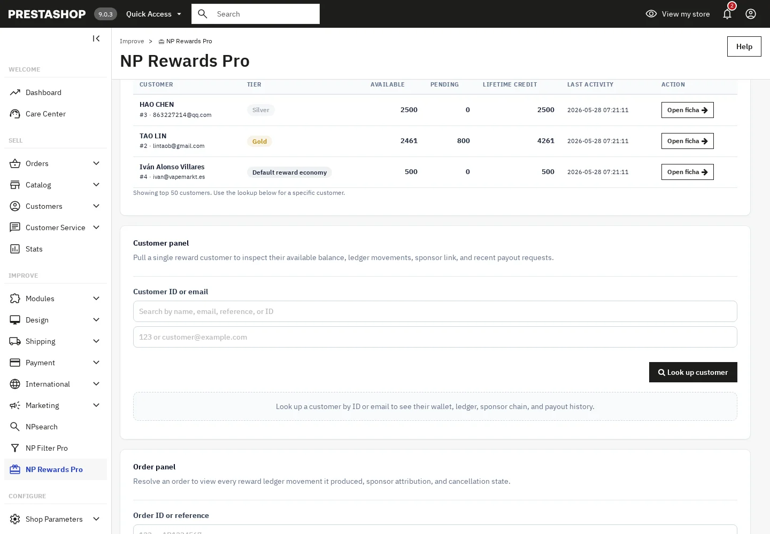Image resolution: width=770 pixels, height=534 pixels.
Task: Expand the Catalog submenu chevron
Action: pyautogui.click(x=96, y=185)
